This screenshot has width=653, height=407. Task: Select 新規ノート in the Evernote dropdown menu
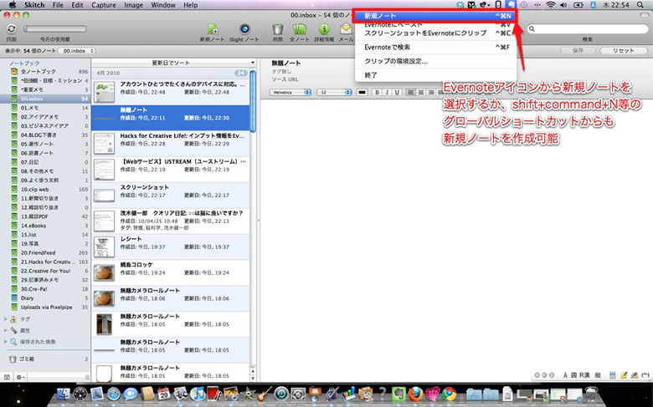pos(434,16)
